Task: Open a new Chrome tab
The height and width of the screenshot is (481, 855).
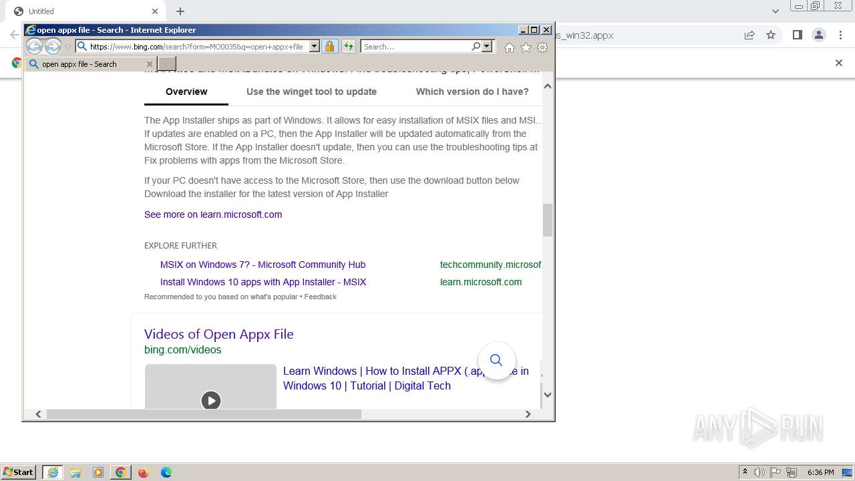Action: [x=180, y=11]
